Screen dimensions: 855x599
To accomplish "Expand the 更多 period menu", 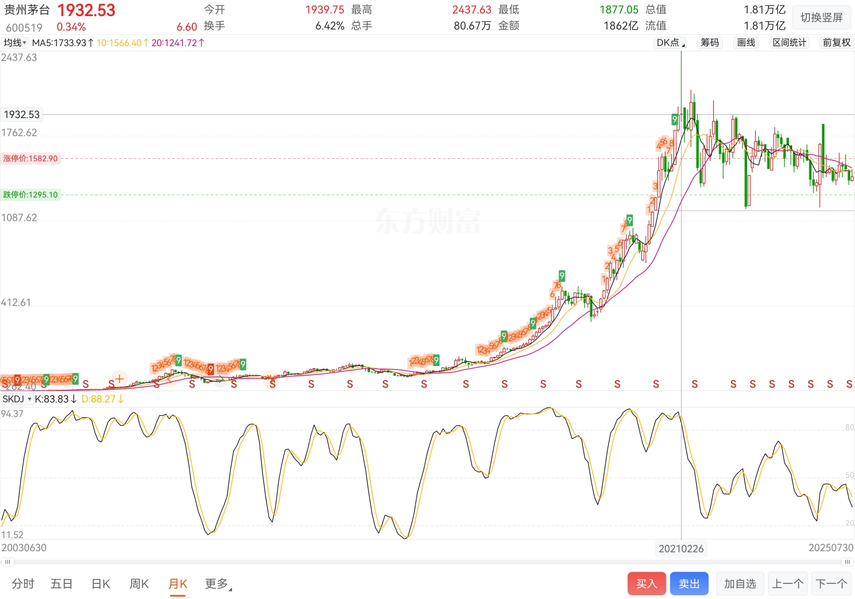I will coord(218,584).
